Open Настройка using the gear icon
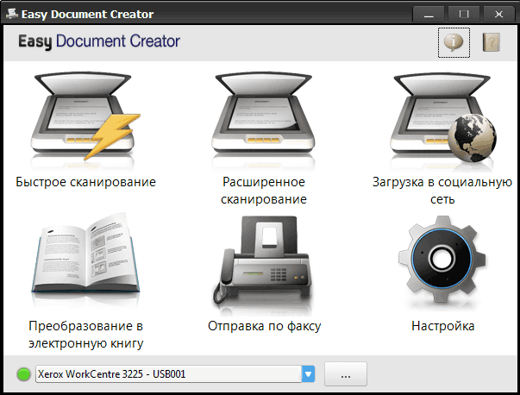The width and height of the screenshot is (520, 395). (x=442, y=260)
